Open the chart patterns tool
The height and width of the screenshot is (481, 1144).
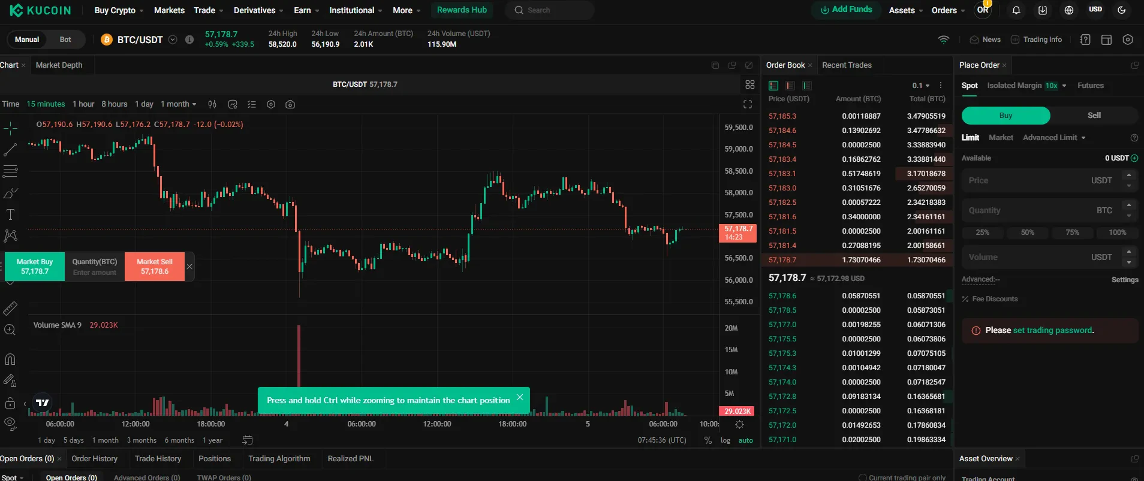click(x=10, y=235)
